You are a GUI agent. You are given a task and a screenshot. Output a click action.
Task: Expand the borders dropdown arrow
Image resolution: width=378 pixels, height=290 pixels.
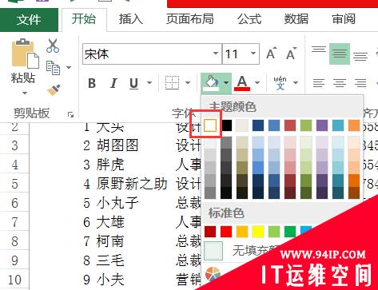[188, 83]
